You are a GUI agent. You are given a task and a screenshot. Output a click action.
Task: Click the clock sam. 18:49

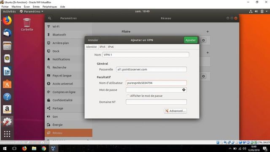point(142,11)
